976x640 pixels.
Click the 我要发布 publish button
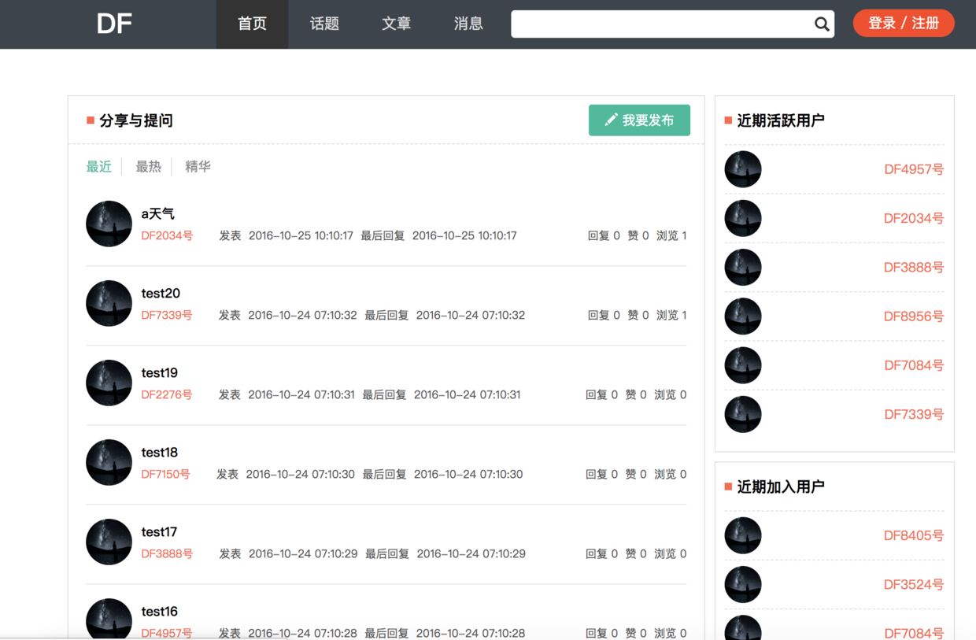pyautogui.click(x=639, y=120)
